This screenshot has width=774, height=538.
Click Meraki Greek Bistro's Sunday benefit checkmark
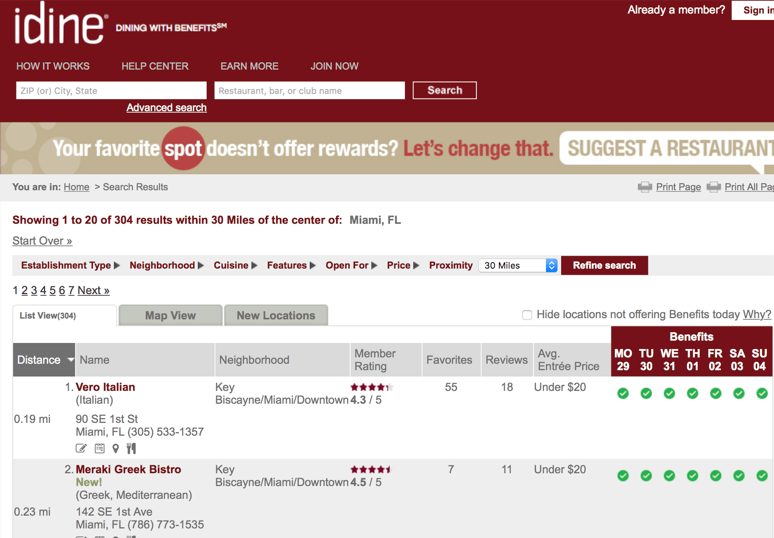point(762,476)
